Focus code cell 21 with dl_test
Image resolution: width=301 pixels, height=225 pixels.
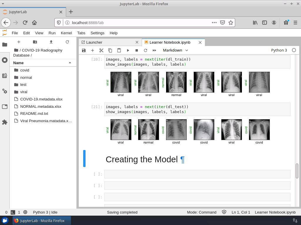[197, 109]
